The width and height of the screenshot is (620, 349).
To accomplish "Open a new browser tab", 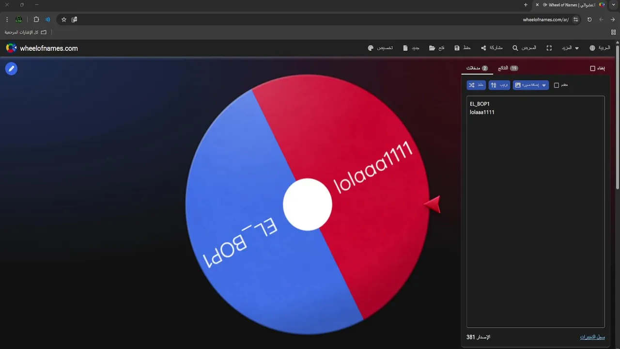I will [x=526, y=5].
